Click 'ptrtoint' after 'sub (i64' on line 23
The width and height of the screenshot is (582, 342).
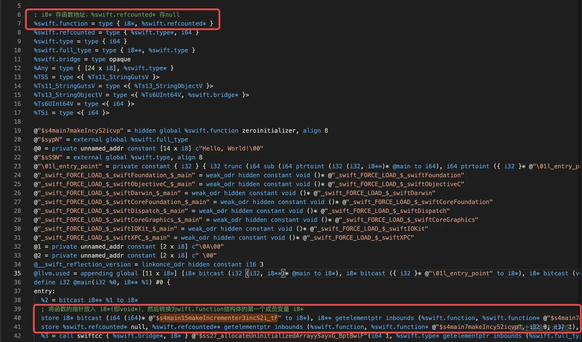tap(310, 166)
